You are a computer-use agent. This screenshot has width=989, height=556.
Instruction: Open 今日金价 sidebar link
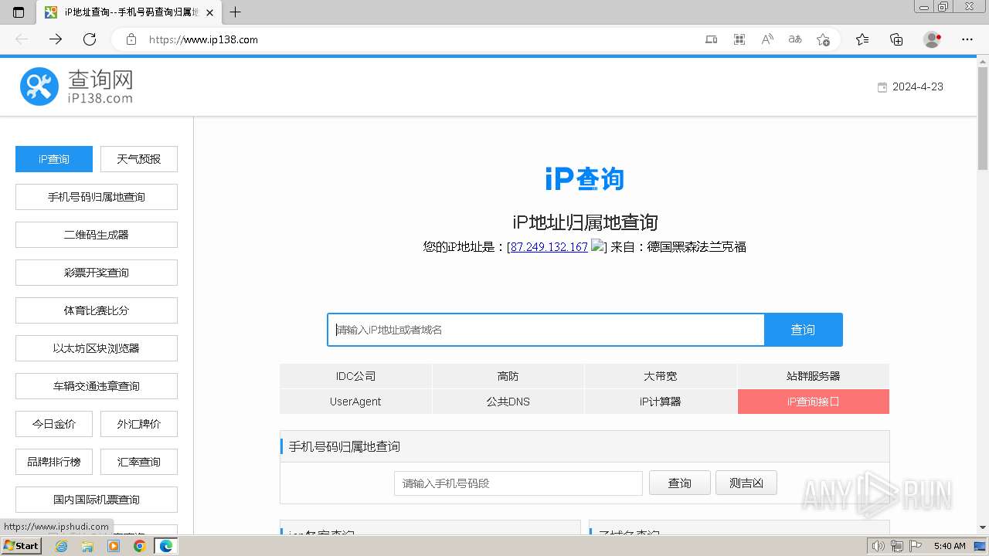pos(54,424)
